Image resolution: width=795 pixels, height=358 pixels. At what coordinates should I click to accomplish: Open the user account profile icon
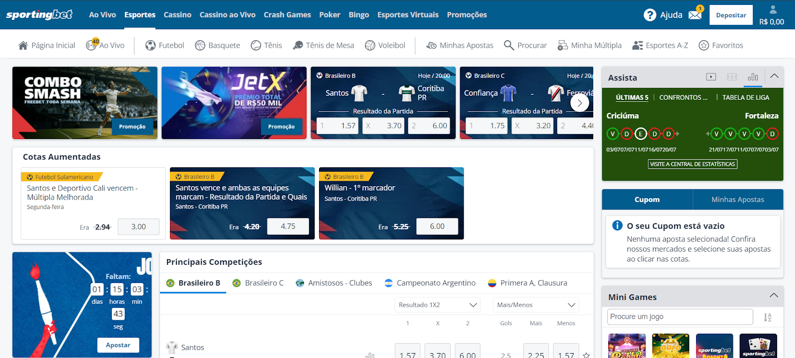click(x=773, y=9)
